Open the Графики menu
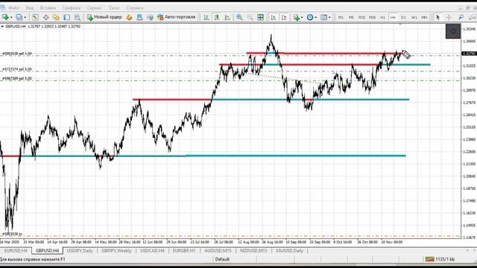Image resolution: width=477 pixels, height=268 pixels. coord(72,8)
